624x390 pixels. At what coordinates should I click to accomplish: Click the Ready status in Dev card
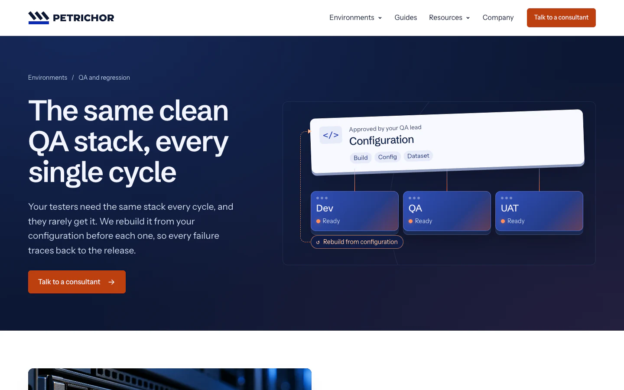[x=331, y=221]
